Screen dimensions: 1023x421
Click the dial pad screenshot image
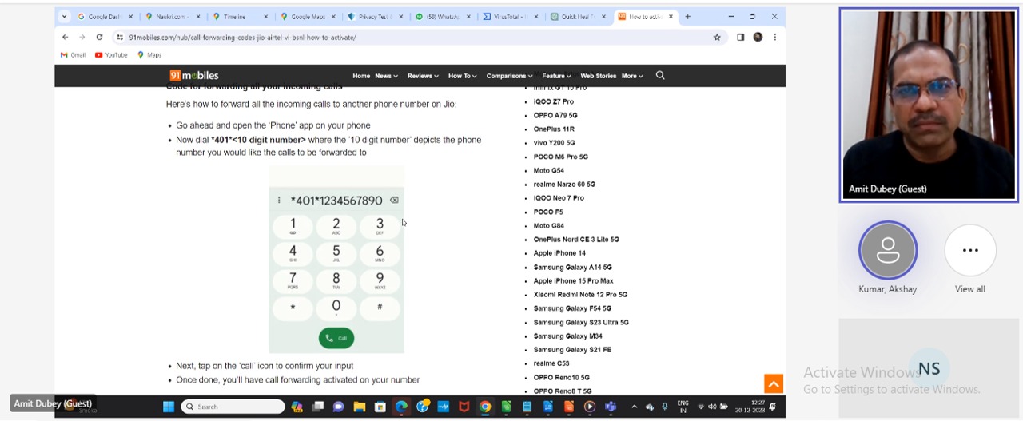(x=336, y=260)
